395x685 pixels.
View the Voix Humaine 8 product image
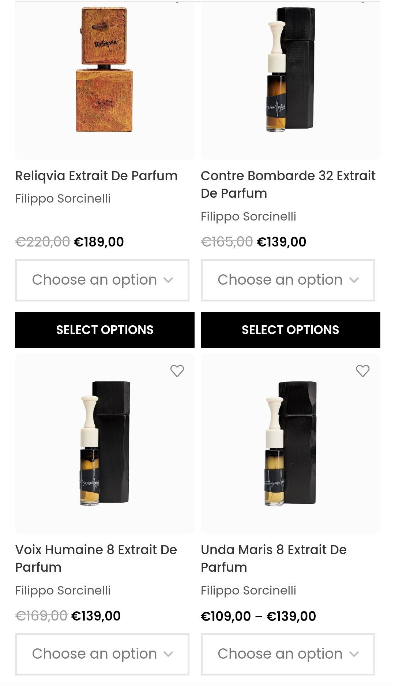[104, 443]
